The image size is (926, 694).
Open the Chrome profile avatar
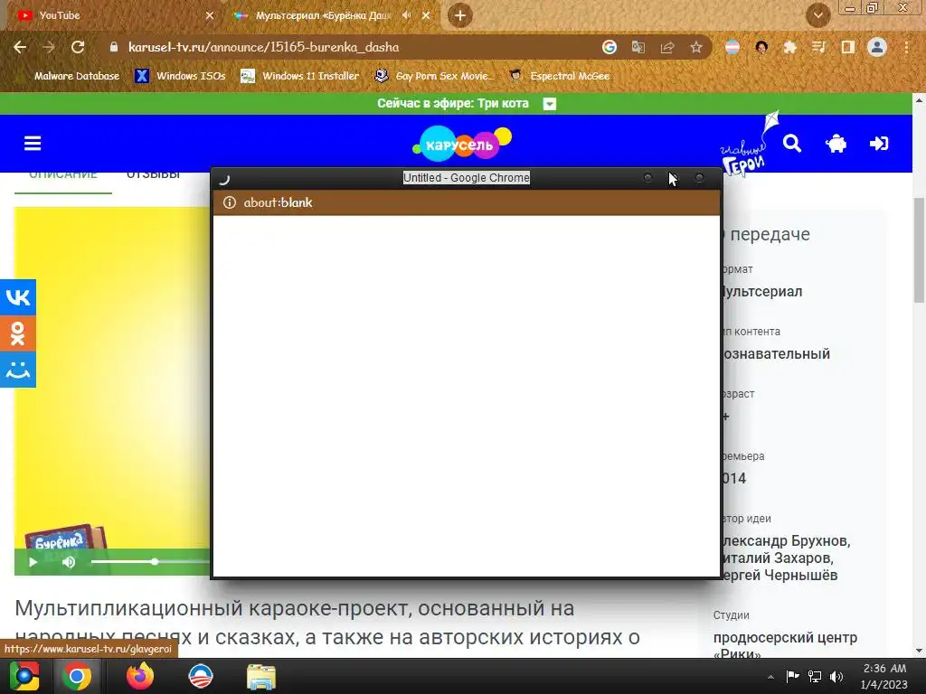pyautogui.click(x=877, y=47)
